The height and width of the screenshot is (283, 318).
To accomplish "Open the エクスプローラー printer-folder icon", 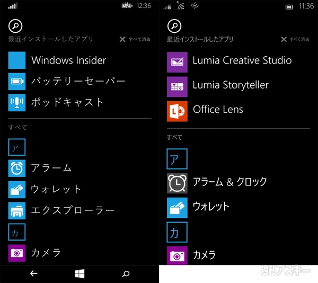I will tap(17, 210).
